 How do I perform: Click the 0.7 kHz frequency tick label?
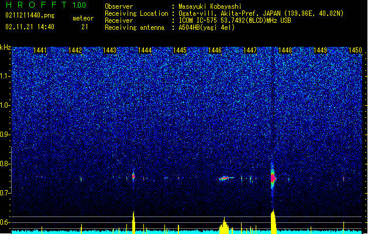click(x=5, y=193)
